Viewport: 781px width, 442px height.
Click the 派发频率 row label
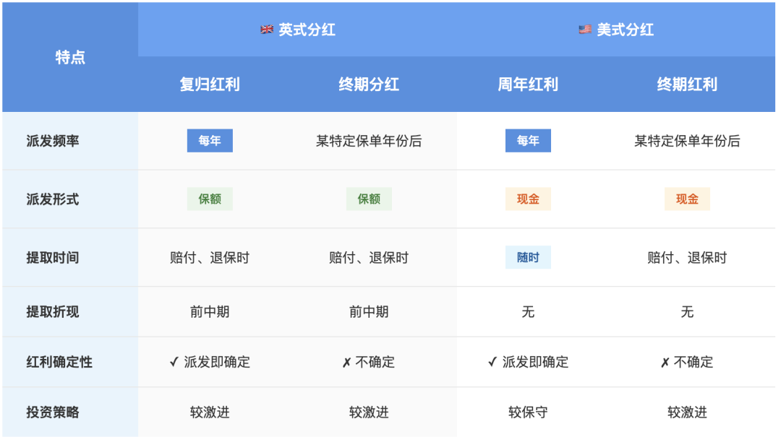[x=53, y=141]
